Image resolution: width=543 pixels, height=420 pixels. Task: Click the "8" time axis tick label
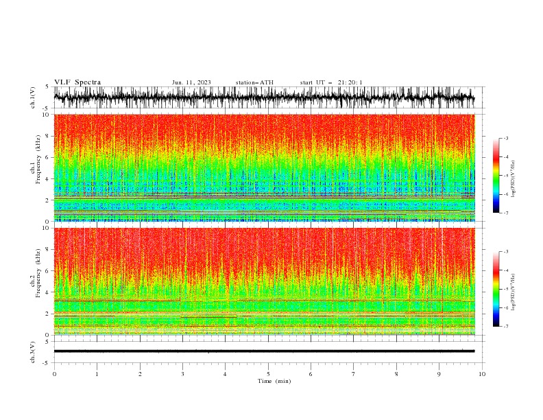396,374
